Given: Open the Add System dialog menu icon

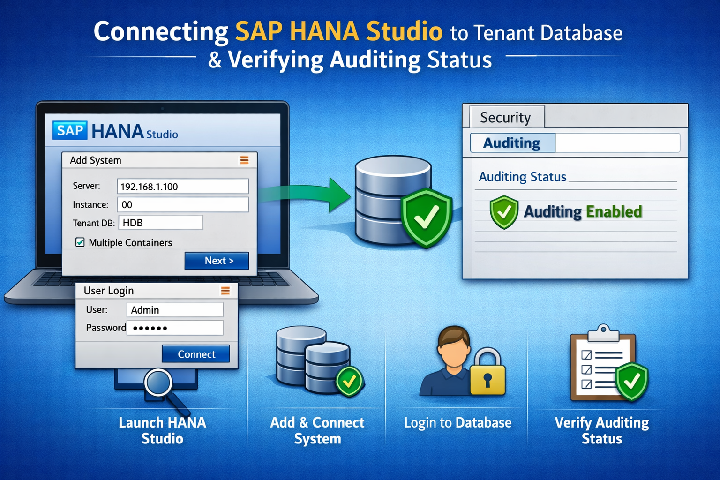Looking at the screenshot, I should click(x=244, y=160).
